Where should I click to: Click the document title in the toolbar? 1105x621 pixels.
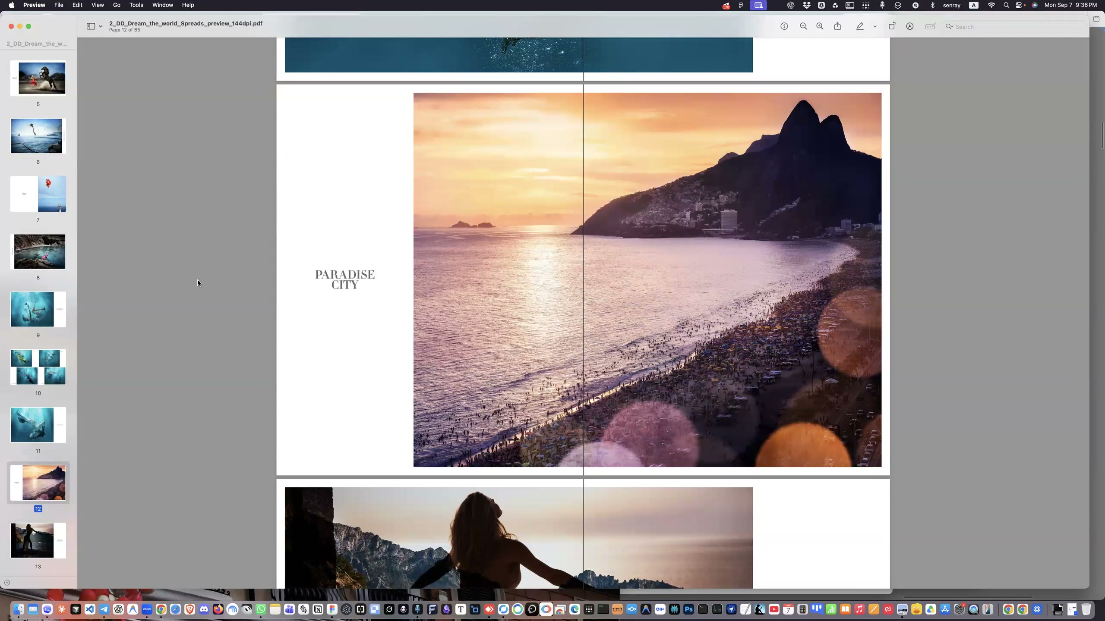pos(186,23)
